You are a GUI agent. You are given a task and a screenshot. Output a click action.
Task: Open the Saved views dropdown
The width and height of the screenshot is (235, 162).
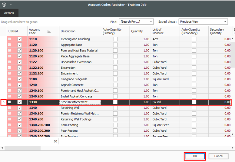(225, 22)
